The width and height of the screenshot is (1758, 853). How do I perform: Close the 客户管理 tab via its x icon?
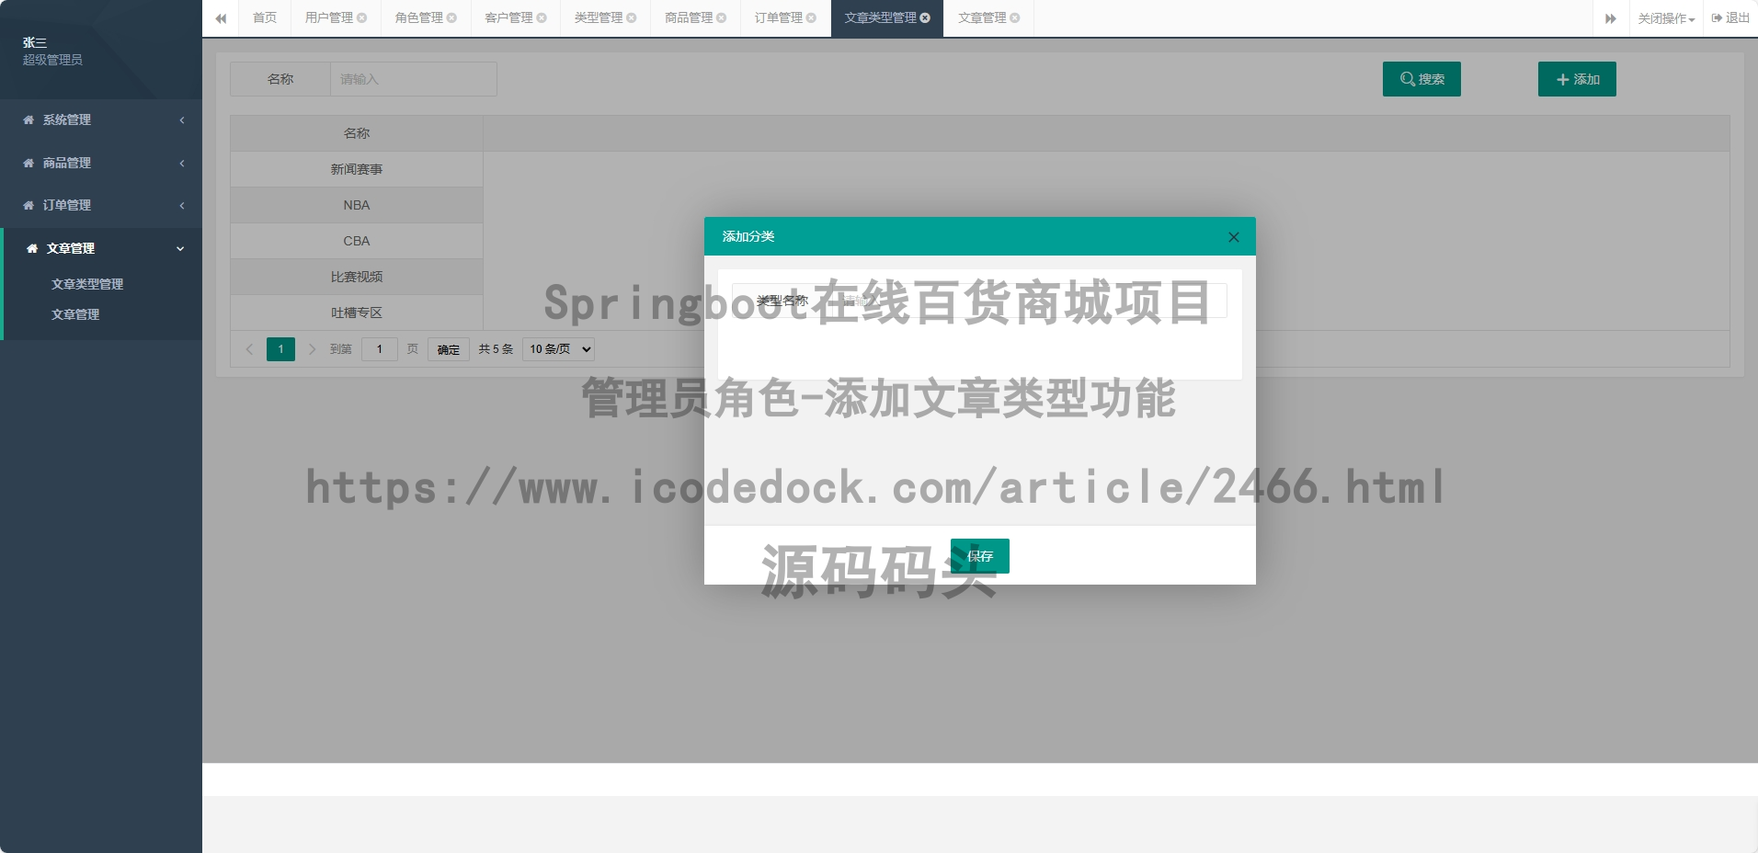542,17
